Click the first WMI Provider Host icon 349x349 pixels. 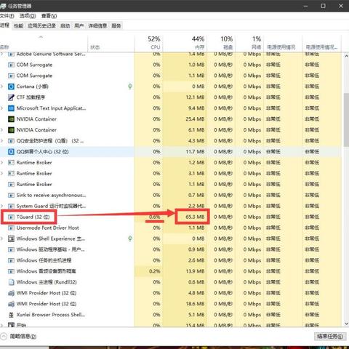[x=11, y=293]
